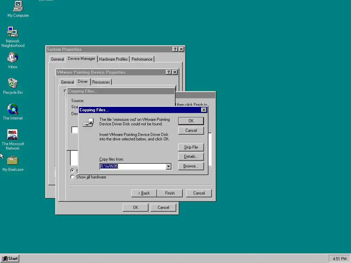Launch The Internet desktop icon

point(13,112)
